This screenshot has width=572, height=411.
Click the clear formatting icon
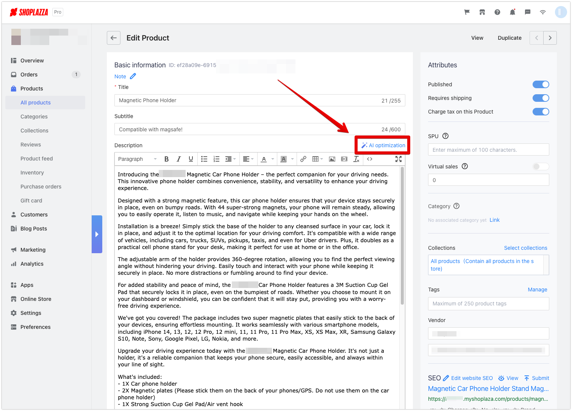point(356,159)
